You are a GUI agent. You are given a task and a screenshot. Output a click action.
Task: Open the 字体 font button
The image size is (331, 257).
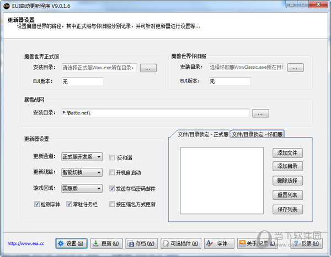tap(219, 244)
